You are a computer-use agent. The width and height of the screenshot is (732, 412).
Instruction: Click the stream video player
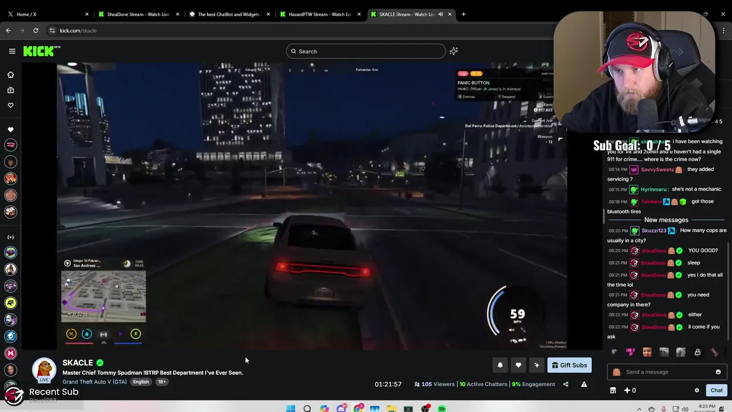click(x=312, y=206)
